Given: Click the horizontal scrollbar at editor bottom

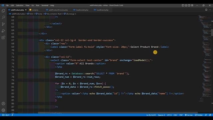Looking at the screenshot, I should (x=118, y=113).
